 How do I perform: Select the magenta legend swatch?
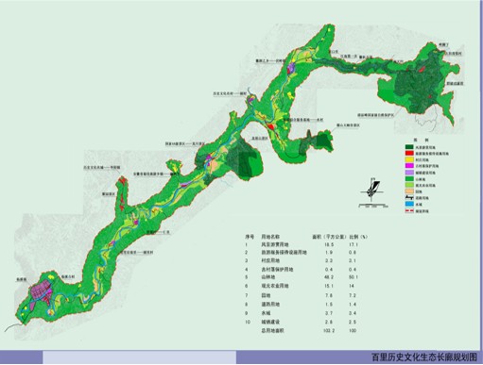click(x=409, y=166)
